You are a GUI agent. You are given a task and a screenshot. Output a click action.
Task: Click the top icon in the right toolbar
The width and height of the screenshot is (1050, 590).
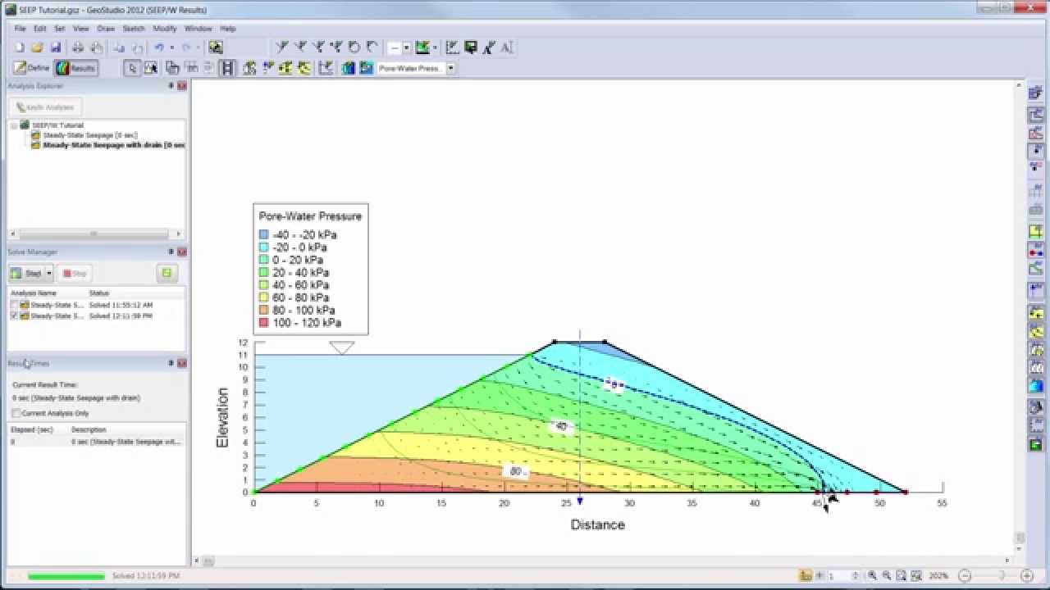1035,94
